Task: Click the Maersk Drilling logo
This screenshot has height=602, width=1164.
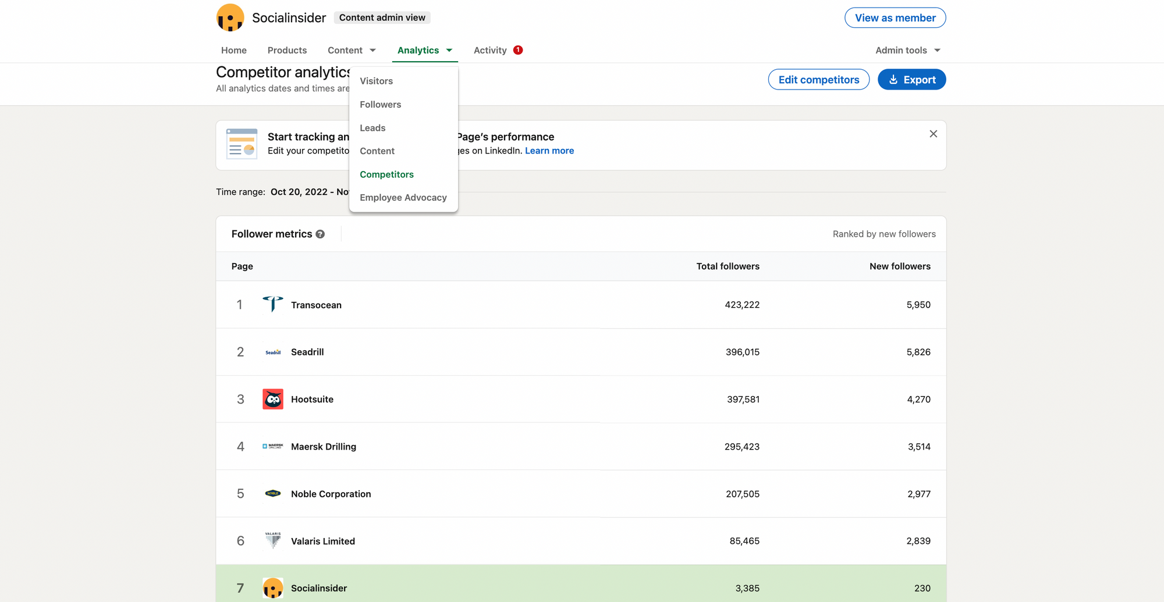Action: tap(273, 446)
